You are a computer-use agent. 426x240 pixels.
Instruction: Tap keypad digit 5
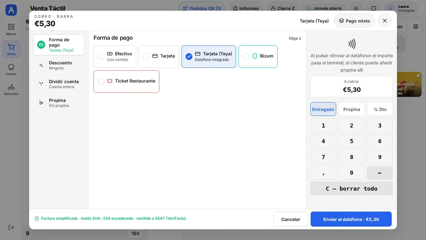click(351, 141)
